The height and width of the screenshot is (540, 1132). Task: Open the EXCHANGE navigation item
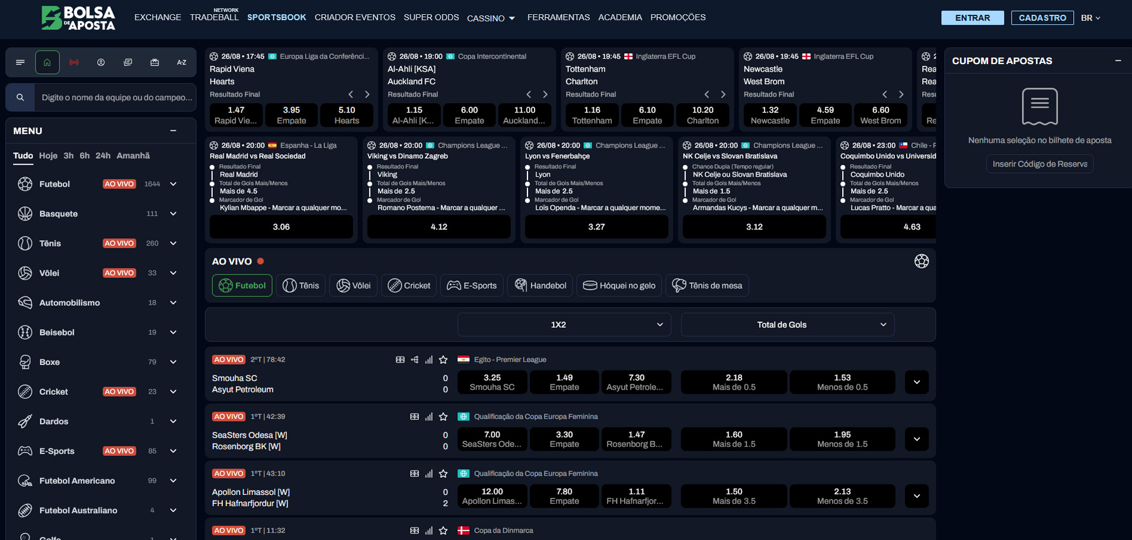tap(158, 17)
